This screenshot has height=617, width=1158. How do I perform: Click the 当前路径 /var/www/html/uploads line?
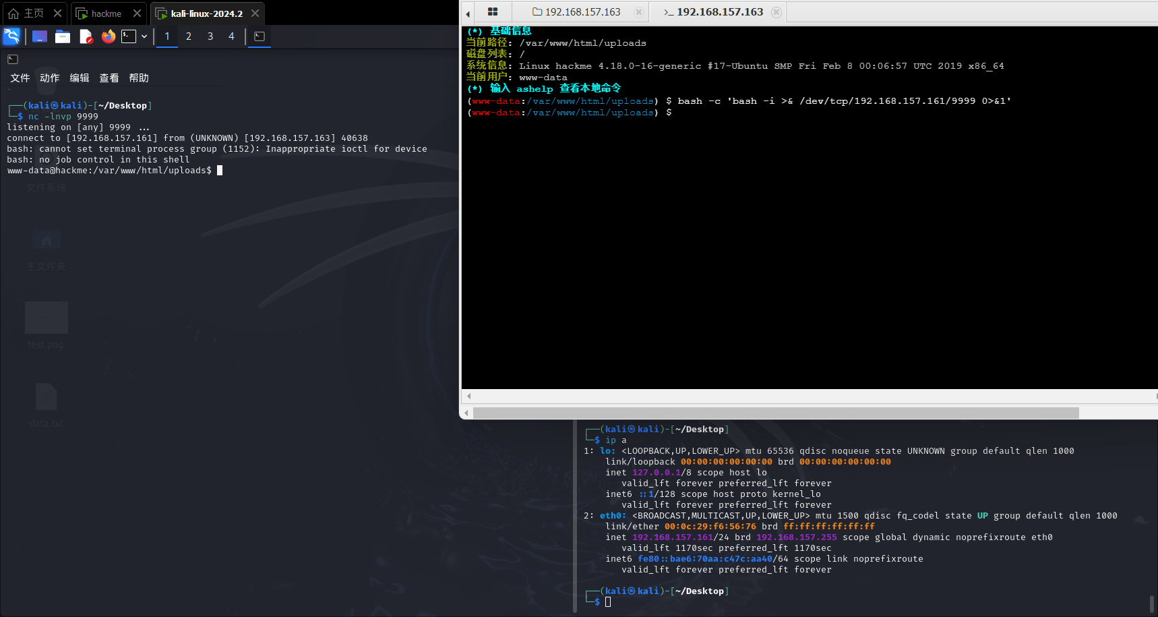point(556,43)
